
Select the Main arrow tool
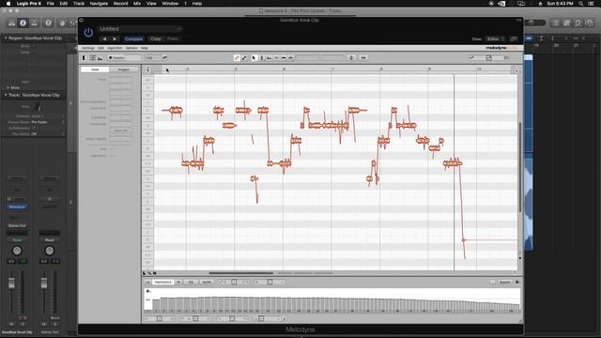pyautogui.click(x=254, y=58)
